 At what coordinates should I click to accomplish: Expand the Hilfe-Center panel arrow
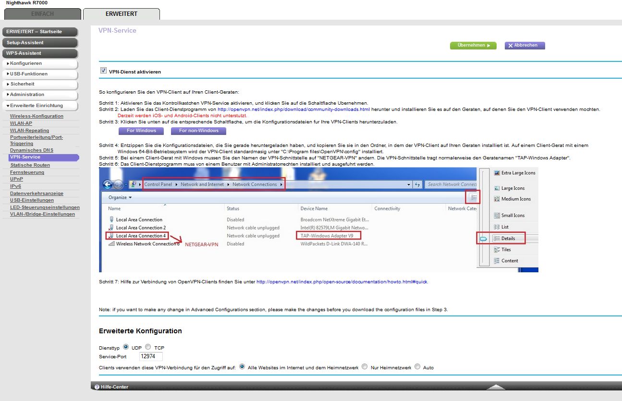point(496,387)
